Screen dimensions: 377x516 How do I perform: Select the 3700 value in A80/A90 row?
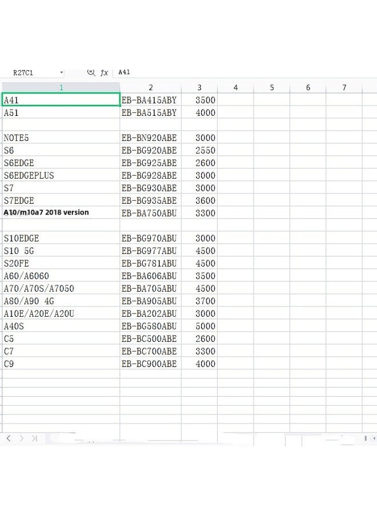coord(199,300)
